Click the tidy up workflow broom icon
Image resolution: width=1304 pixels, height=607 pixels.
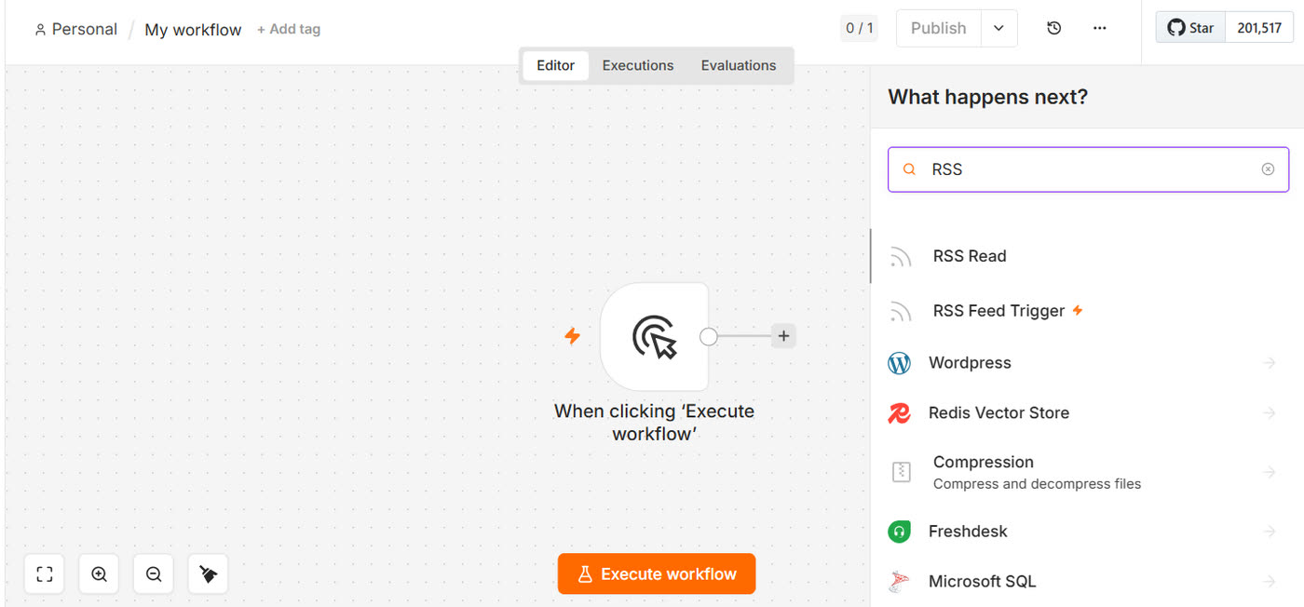tap(208, 574)
